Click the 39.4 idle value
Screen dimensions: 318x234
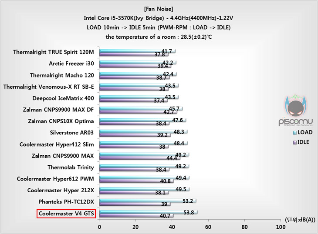click(162, 66)
